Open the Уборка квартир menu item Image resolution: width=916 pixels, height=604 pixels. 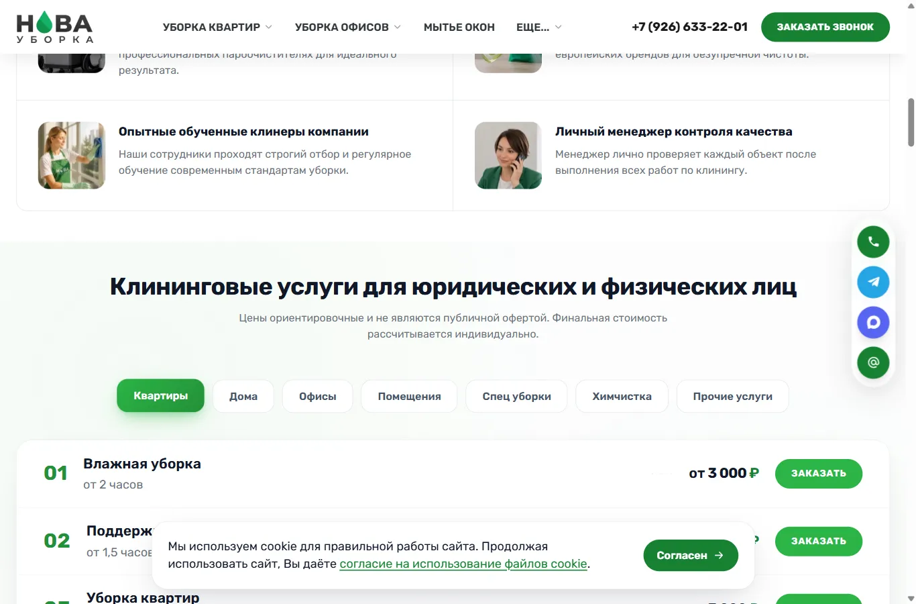point(211,27)
